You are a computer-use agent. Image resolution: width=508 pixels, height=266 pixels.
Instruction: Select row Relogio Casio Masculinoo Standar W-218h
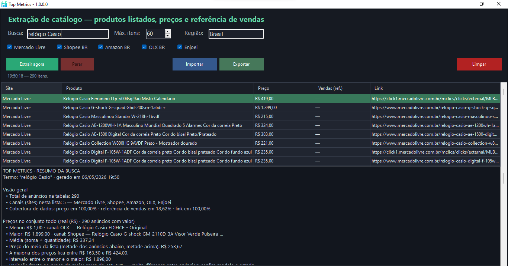(x=251, y=116)
